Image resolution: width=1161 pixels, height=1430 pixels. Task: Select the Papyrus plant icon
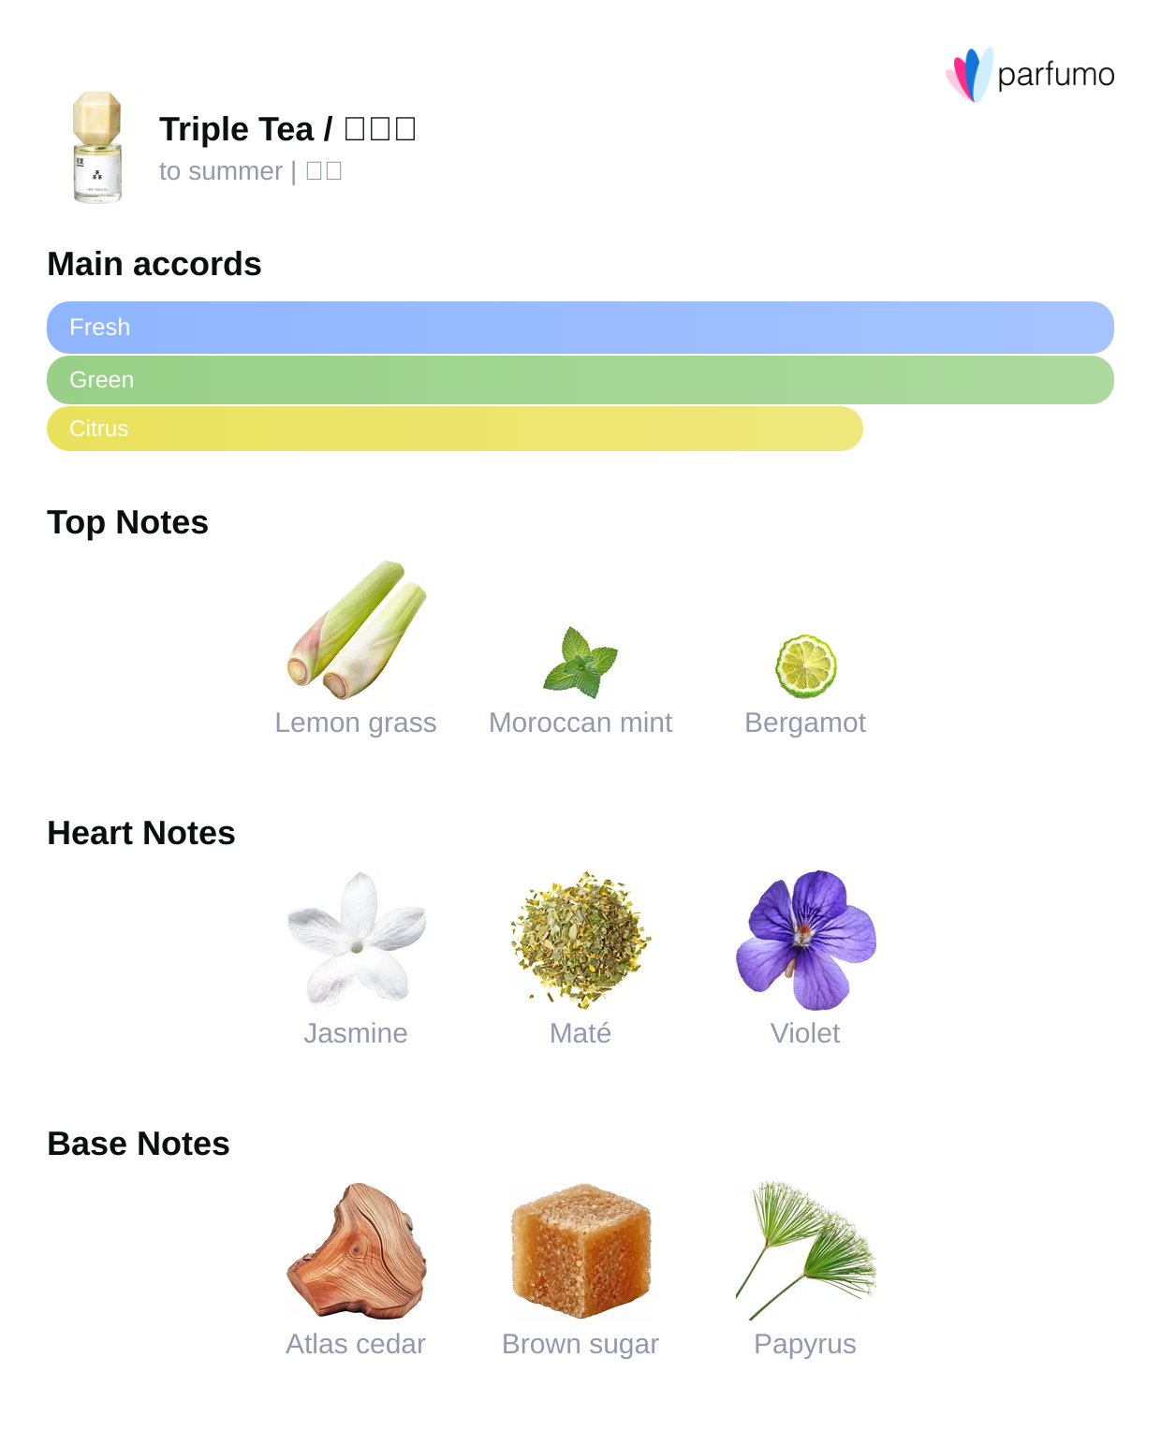(805, 1250)
